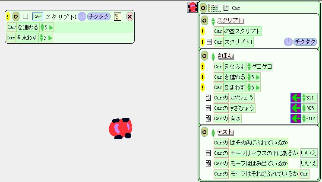Open the きほん category label
This screenshot has width=322, height=182.
click(225, 56)
